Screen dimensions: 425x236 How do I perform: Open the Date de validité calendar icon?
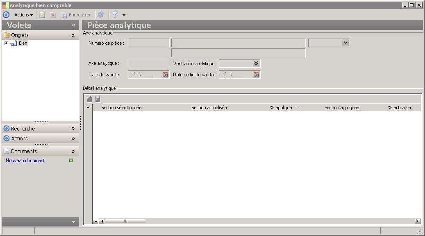(165, 74)
